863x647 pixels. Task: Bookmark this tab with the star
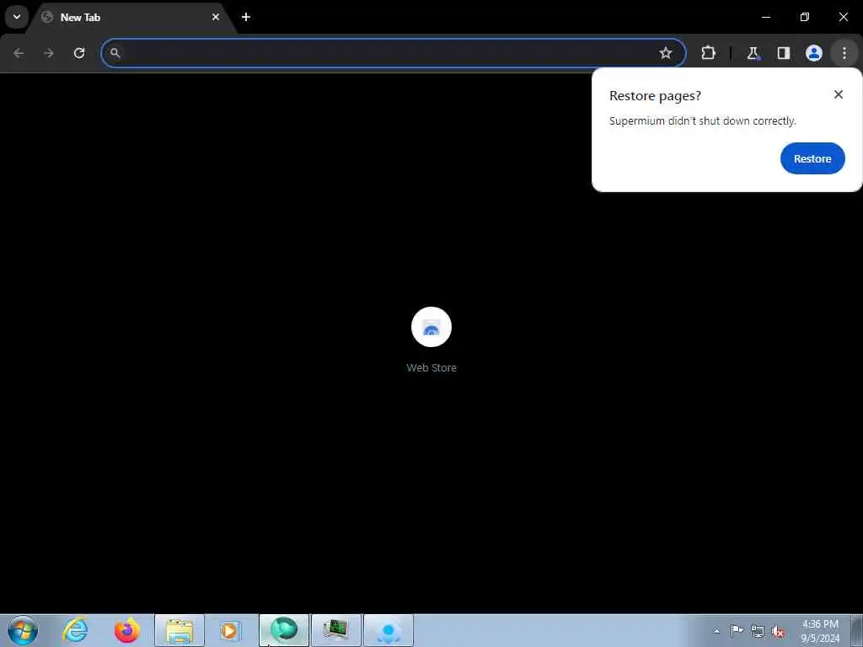click(666, 53)
